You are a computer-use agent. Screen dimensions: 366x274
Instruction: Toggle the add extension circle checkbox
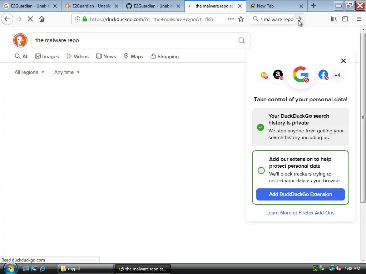tap(261, 170)
